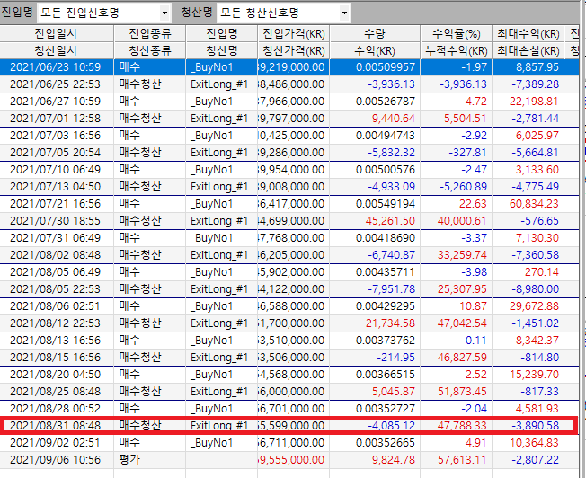Open the 진입명 signal dropdown
Screen dimensions: 586x478
pyautogui.click(x=164, y=13)
